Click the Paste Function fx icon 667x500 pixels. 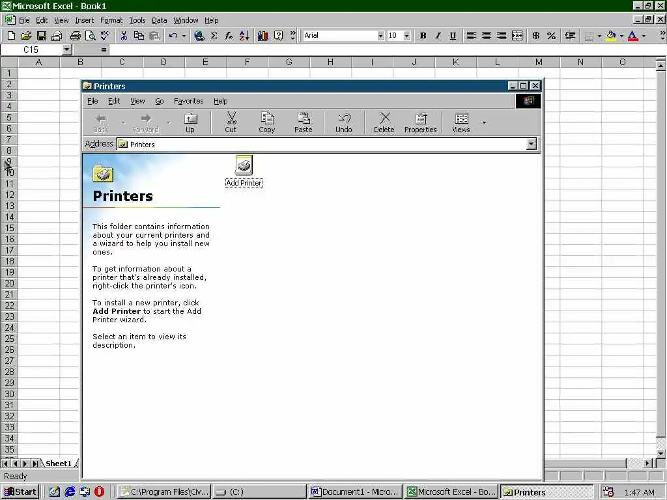pyautogui.click(x=229, y=36)
